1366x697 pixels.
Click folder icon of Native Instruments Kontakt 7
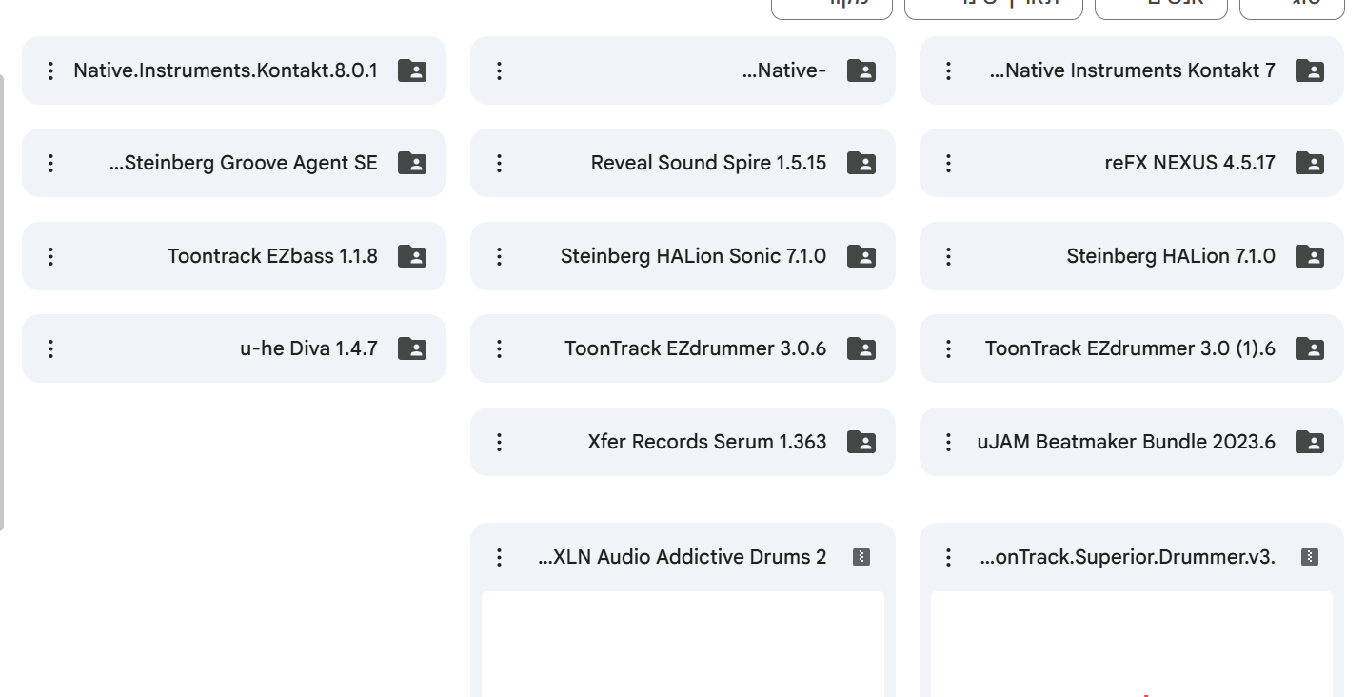(x=1310, y=70)
